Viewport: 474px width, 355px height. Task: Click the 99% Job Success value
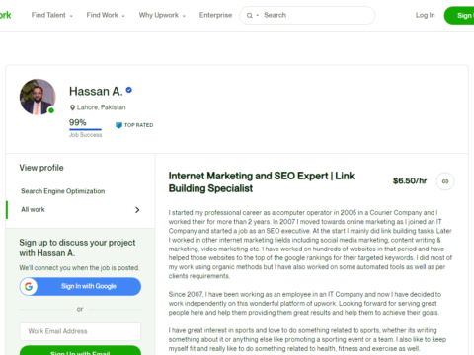78,122
